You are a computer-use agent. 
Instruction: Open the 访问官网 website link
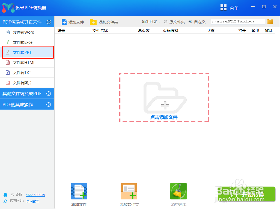(x=33, y=201)
